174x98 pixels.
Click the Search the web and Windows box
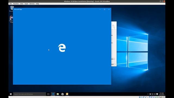[x=30, y=94]
